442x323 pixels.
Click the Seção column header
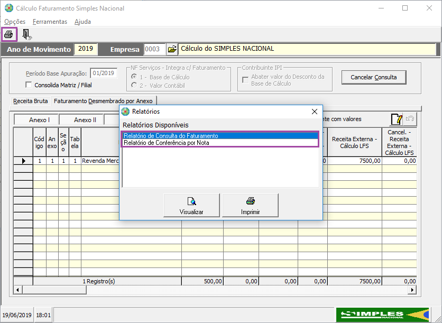(63, 142)
